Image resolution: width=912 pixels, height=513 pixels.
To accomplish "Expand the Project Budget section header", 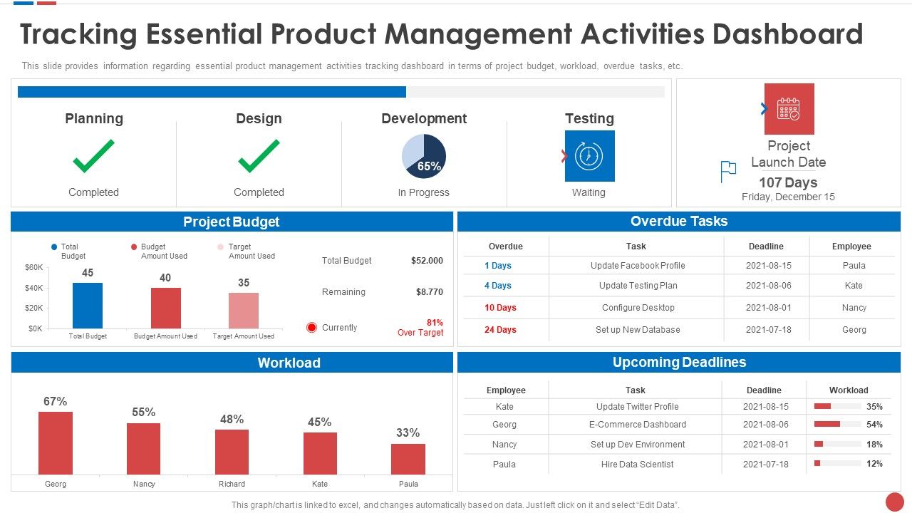I will (232, 222).
